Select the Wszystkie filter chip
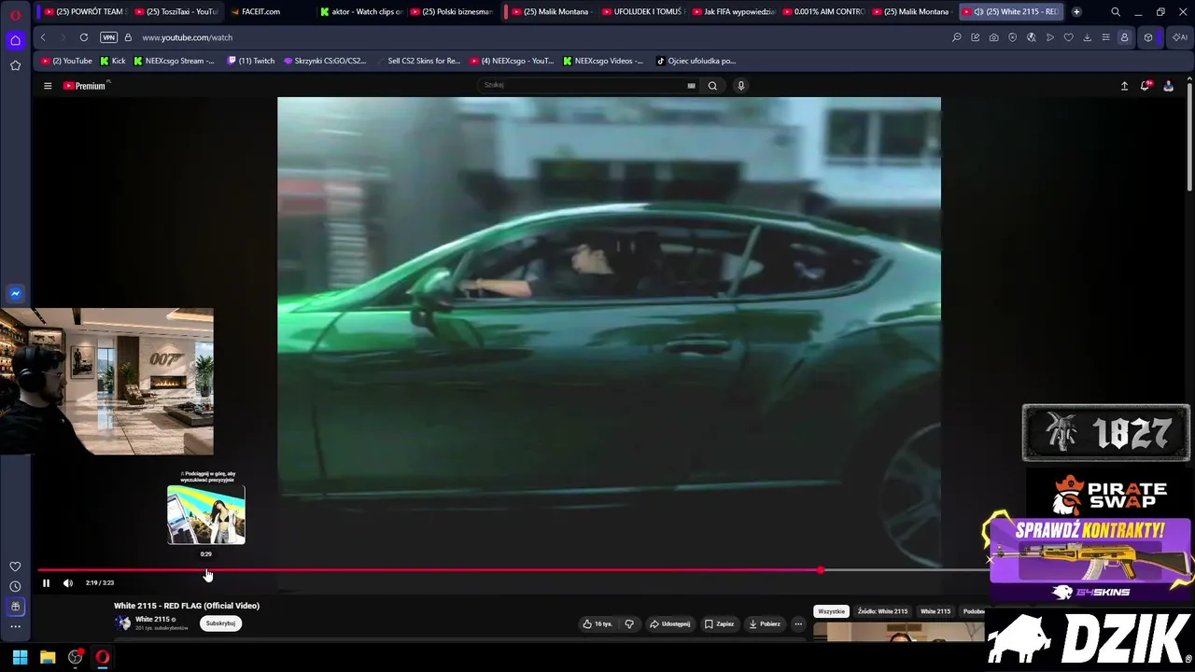This screenshot has width=1195, height=672. coord(831,611)
